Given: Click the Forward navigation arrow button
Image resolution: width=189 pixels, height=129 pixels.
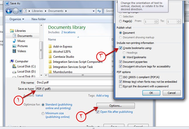Looking at the screenshot, I should [15, 11].
